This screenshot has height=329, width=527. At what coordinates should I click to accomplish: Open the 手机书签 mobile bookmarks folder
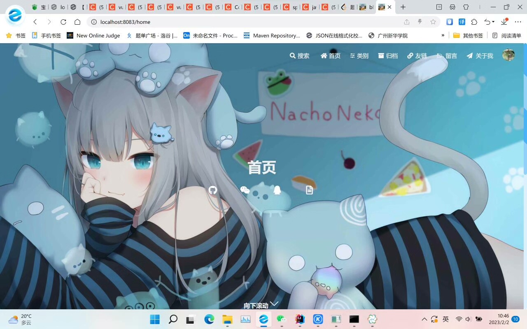click(x=46, y=35)
